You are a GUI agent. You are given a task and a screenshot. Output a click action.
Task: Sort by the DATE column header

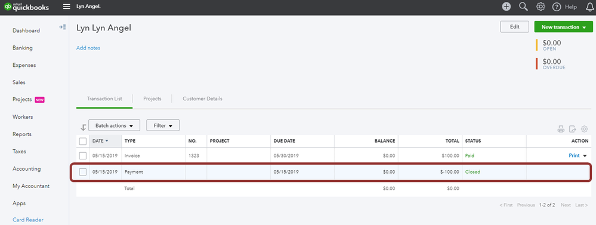pyautogui.click(x=100, y=141)
